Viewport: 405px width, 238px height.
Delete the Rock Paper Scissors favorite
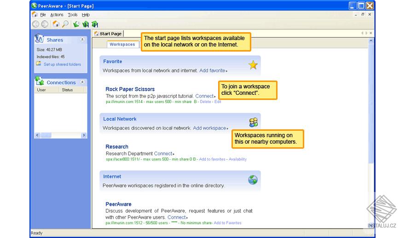[x=205, y=102]
